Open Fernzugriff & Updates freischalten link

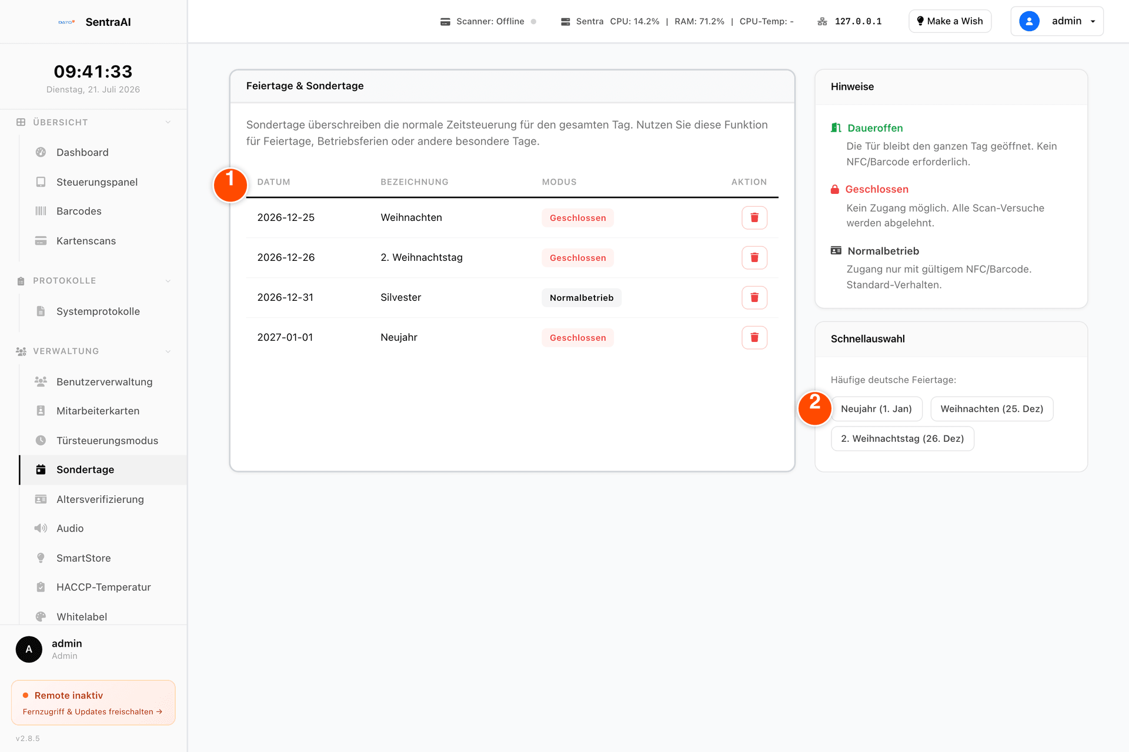click(x=92, y=712)
